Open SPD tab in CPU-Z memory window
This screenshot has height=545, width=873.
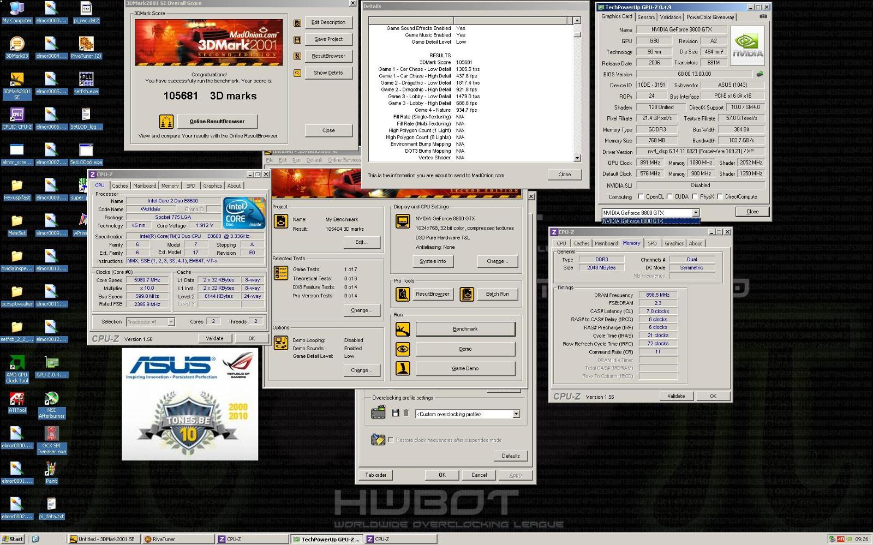tap(652, 244)
